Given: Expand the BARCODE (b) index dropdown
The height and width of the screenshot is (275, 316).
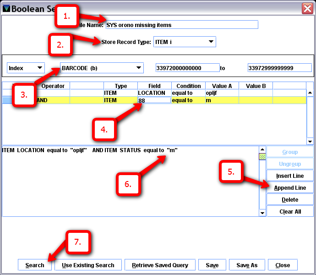Looking at the screenshot, I should click(x=102, y=68).
